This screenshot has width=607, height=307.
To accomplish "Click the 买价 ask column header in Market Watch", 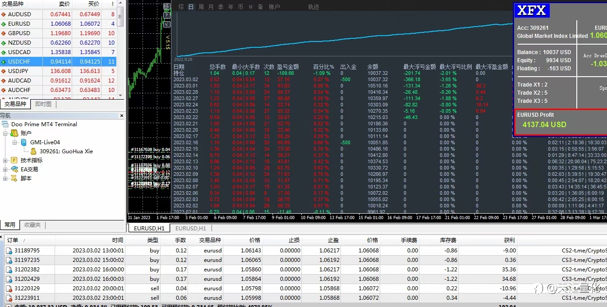I will 87,4.
